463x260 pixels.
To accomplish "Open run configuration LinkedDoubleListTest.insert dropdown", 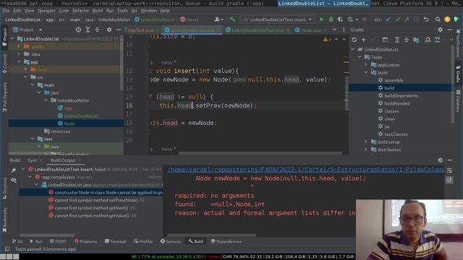I will tap(278, 19).
